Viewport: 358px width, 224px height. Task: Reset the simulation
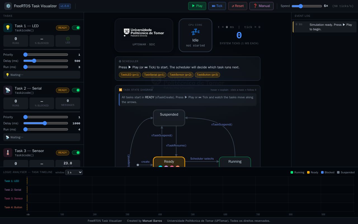(x=238, y=6)
